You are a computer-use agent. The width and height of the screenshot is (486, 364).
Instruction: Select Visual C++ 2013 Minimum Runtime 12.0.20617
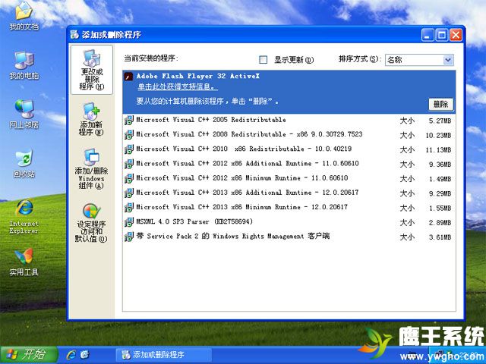pyautogui.click(x=289, y=207)
